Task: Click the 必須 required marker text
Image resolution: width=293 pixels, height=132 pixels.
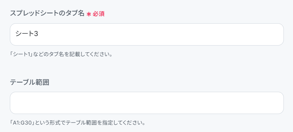Action: tap(98, 14)
